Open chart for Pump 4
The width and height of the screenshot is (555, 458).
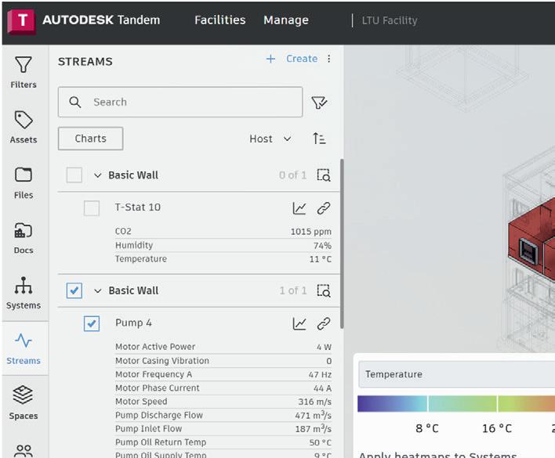(299, 323)
